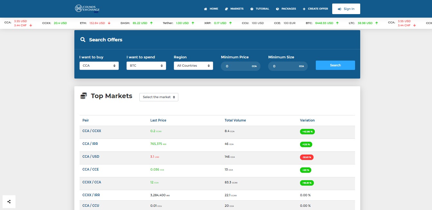Click the Minimum Size input field
Image resolution: width=432 pixels, height=210 pixels.
(288, 66)
